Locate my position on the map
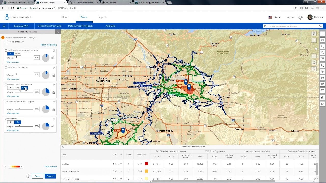326x183 pixels. [314, 69]
